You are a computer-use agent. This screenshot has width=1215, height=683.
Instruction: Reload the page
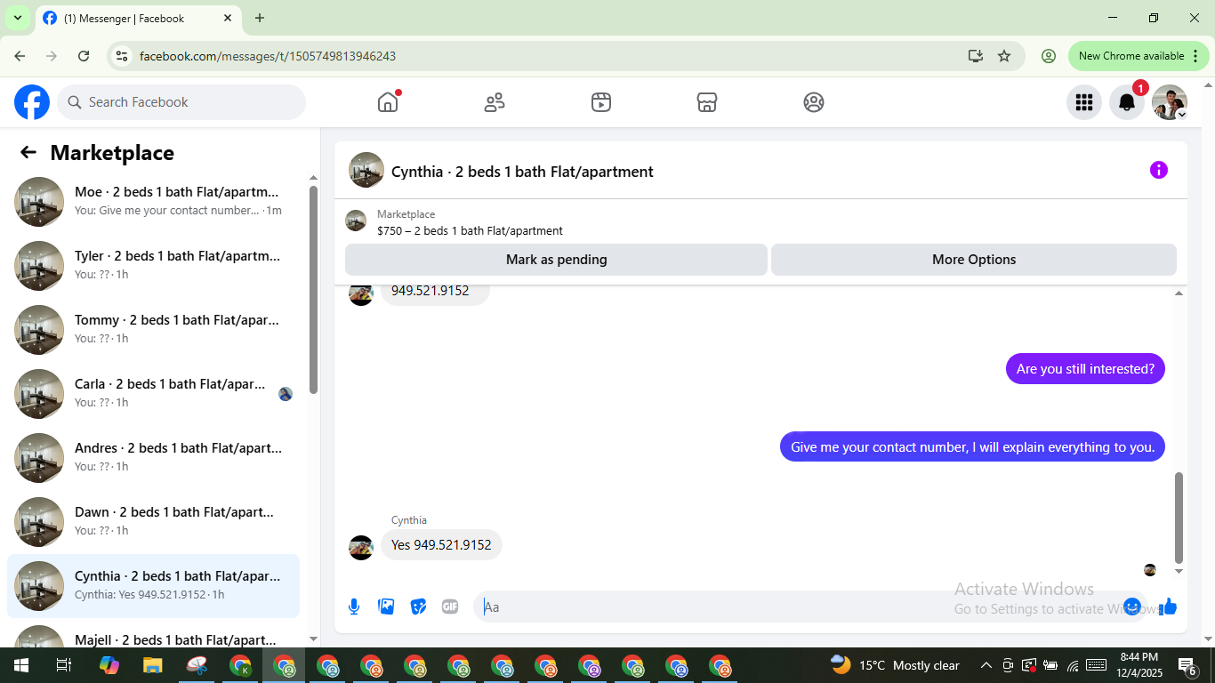[84, 56]
